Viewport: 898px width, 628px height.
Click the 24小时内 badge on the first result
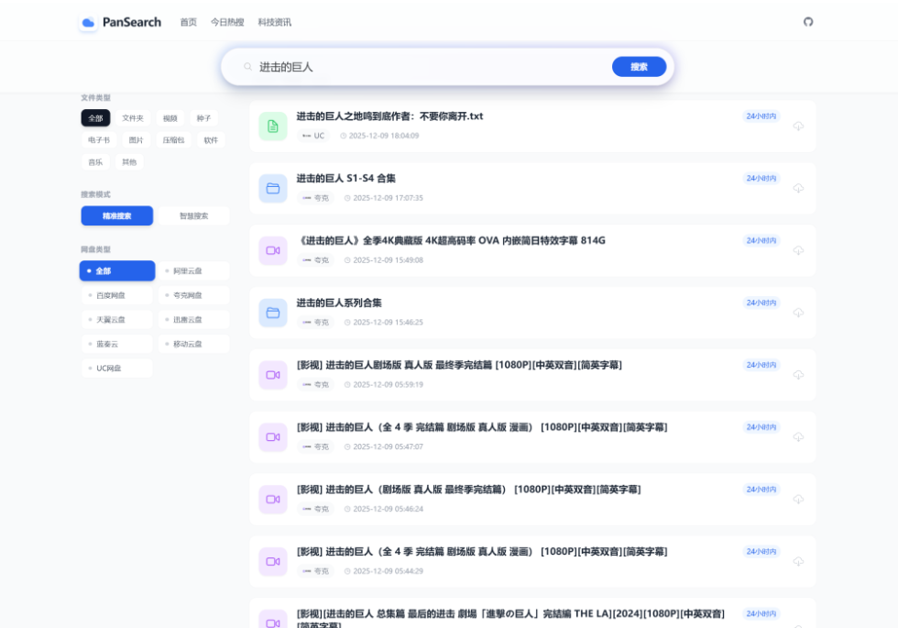(762, 116)
